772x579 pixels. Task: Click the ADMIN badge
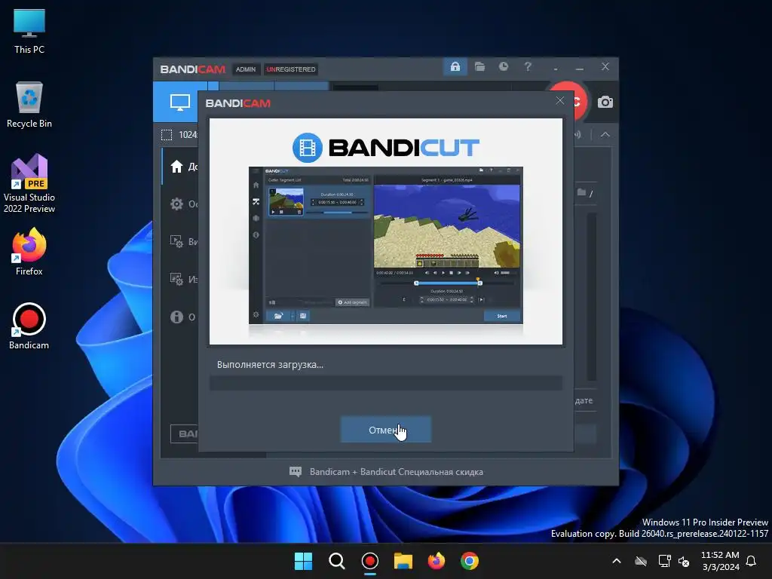coord(245,69)
